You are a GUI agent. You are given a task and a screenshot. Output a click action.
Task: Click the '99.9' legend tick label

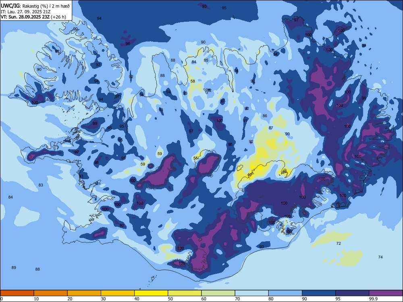click(x=373, y=299)
